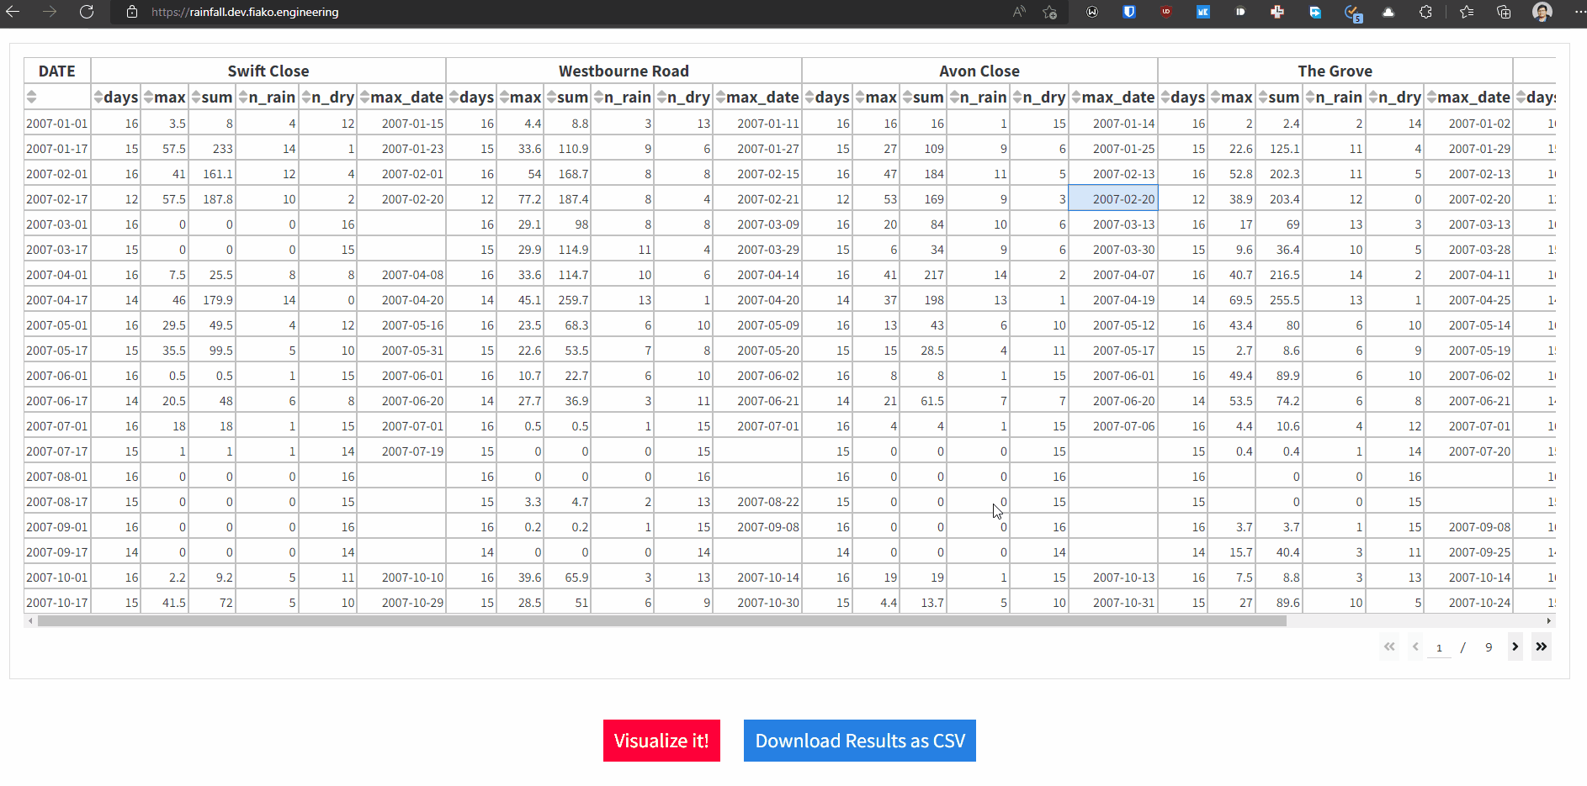Click Download Results as CSV
The height and width of the screenshot is (786, 1587).
point(860,741)
